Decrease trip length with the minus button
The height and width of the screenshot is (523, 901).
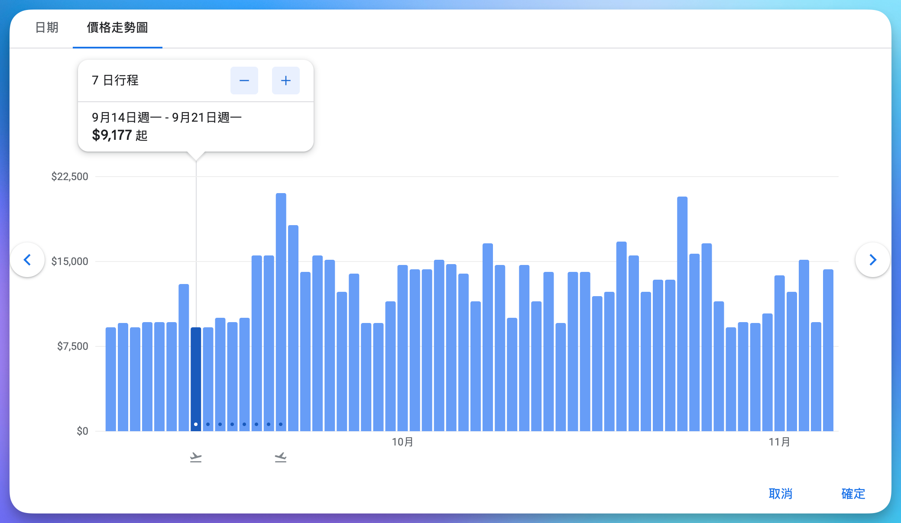point(244,81)
